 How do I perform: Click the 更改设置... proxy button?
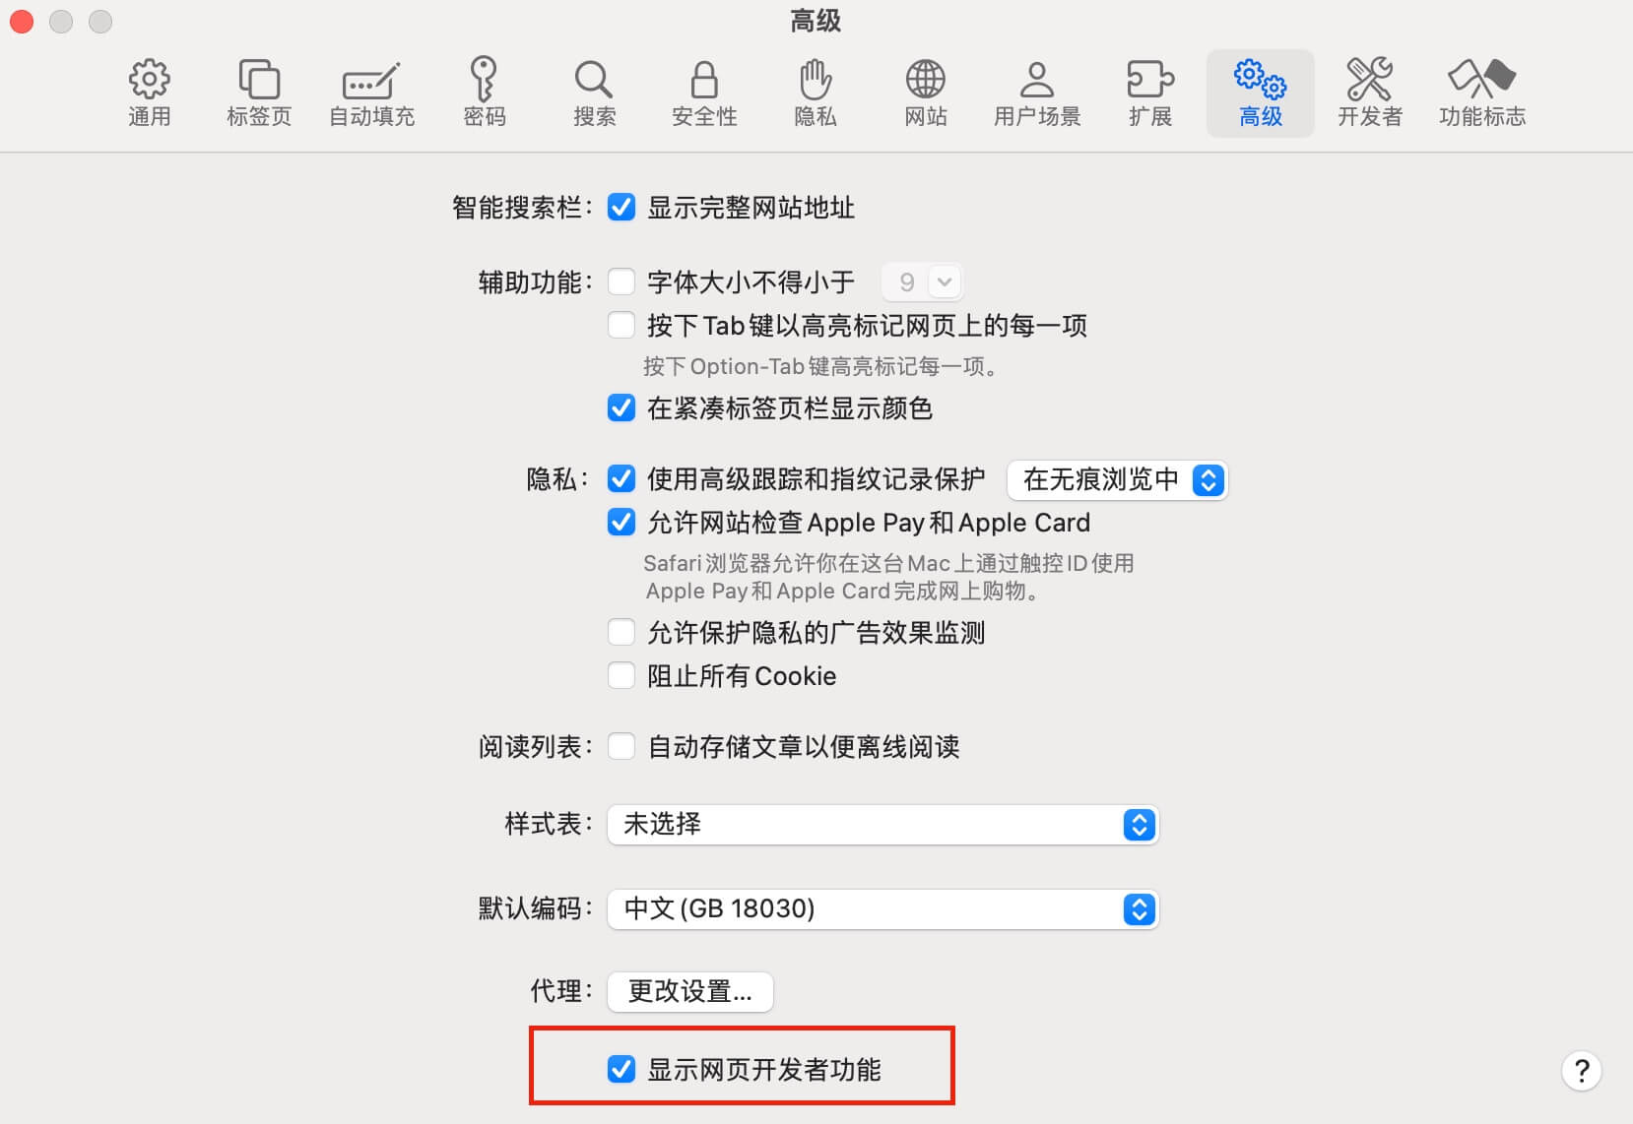tap(690, 991)
